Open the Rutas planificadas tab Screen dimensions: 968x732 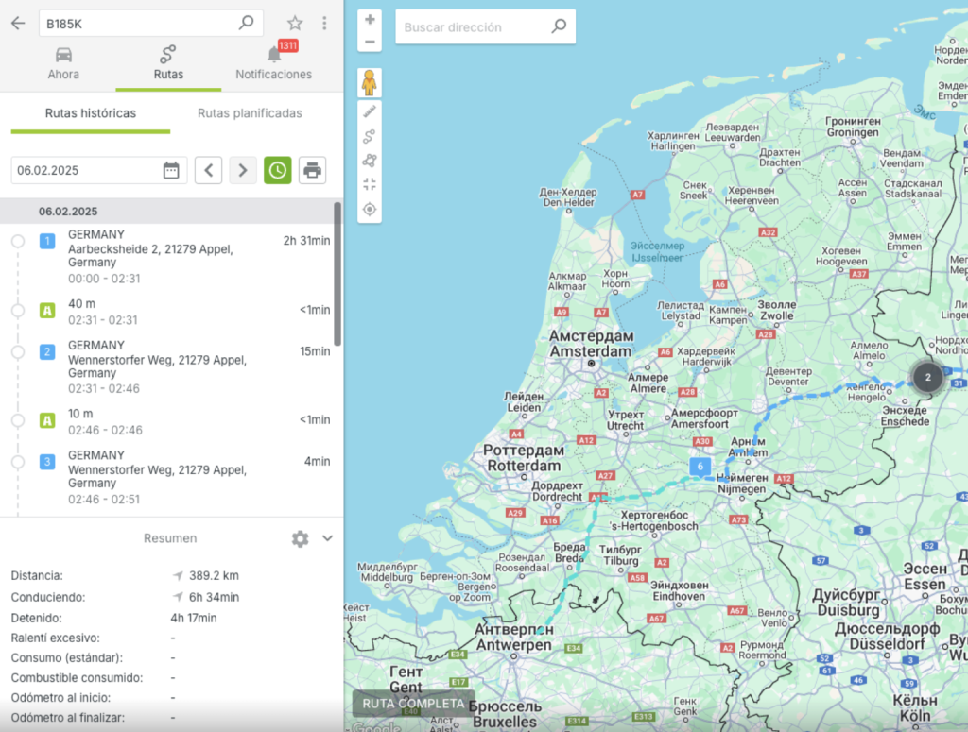pos(250,113)
